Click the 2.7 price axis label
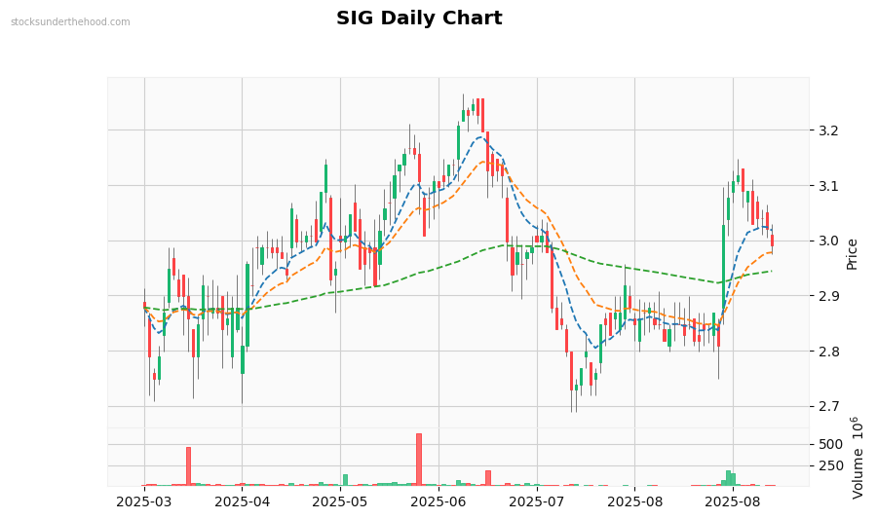The image size is (877, 519). point(828,406)
